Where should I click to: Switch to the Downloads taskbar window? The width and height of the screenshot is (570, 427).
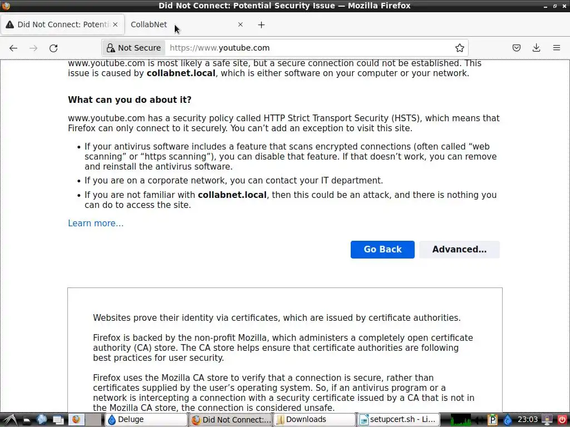click(314, 420)
